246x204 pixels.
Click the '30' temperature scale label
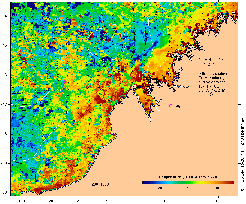coord(217,188)
